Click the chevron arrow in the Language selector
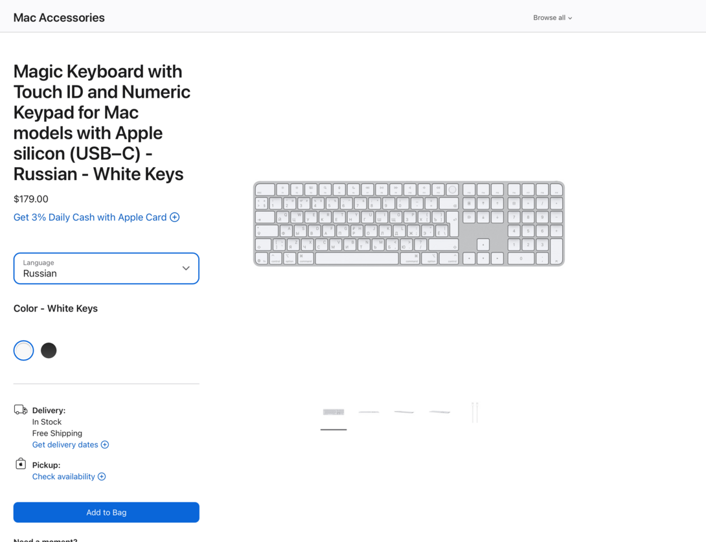Screen dimensions: 706x542 (x=186, y=268)
